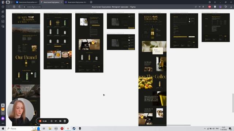Open the notification center
The width and height of the screenshot is (234, 131).
coord(230,128)
